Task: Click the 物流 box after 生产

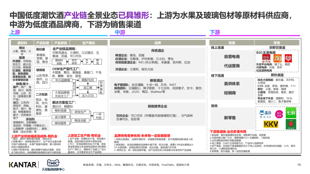Action: point(98,62)
